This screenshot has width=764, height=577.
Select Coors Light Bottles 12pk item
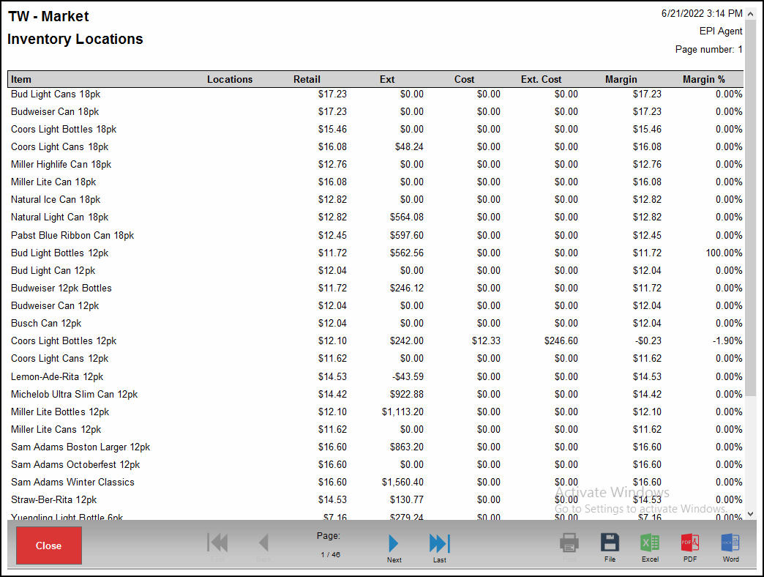pyautogui.click(x=64, y=340)
